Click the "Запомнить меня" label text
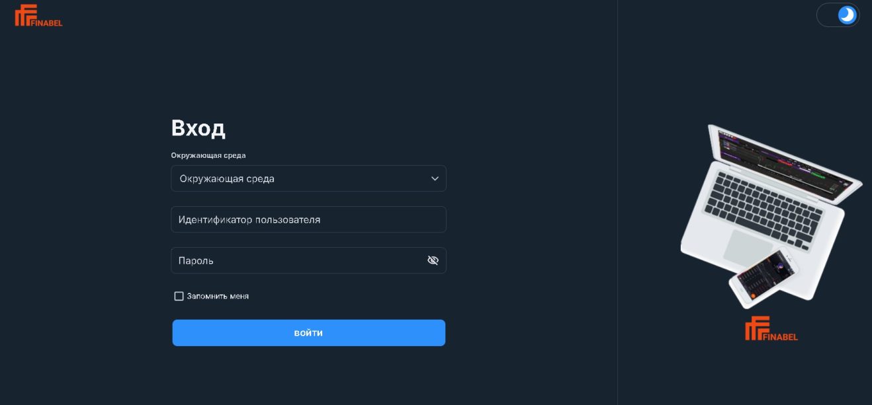Image resolution: width=872 pixels, height=405 pixels. pyautogui.click(x=218, y=296)
